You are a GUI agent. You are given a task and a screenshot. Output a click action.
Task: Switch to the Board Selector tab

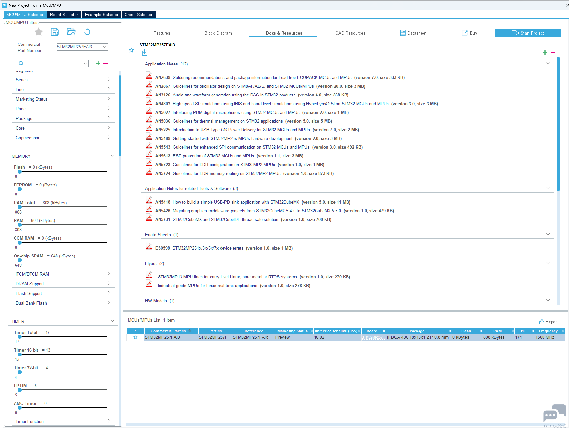click(64, 15)
